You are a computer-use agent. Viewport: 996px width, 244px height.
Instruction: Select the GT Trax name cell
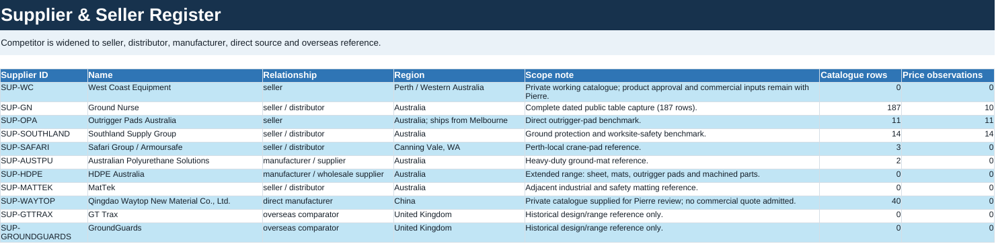tap(175, 216)
